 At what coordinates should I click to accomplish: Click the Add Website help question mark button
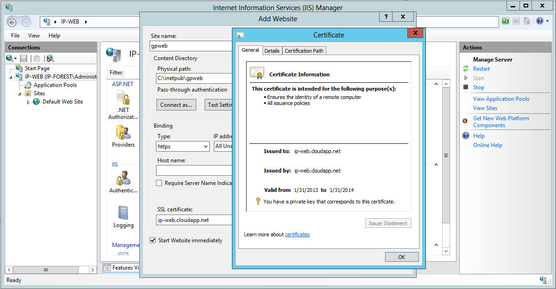coord(385,17)
